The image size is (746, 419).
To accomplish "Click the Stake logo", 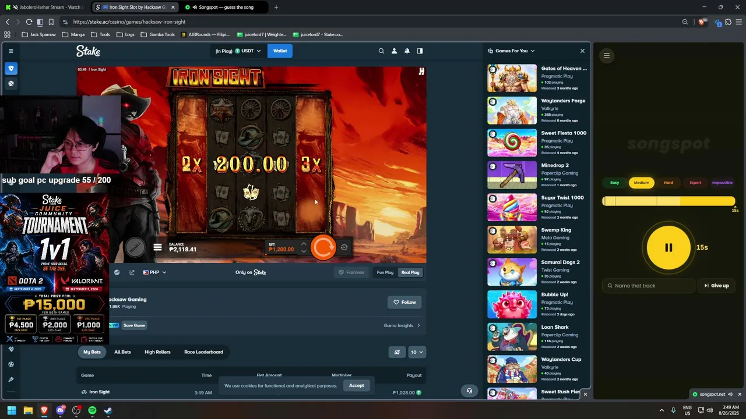I will click(x=88, y=51).
